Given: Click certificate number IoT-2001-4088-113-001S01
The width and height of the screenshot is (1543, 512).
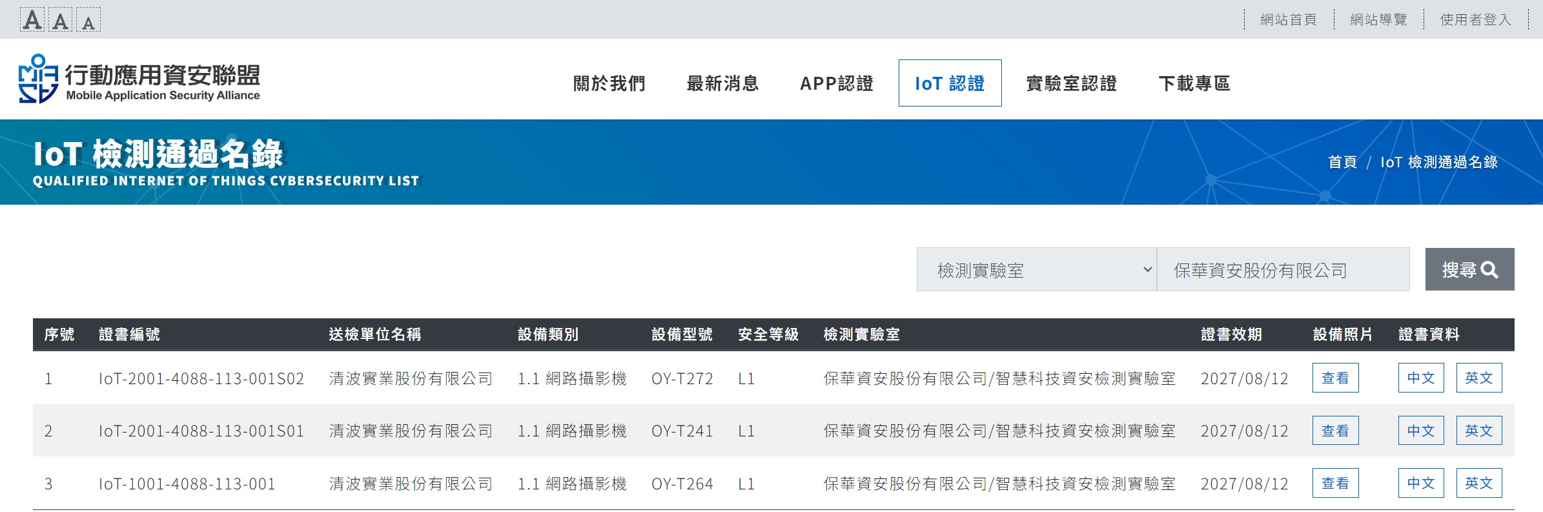Looking at the screenshot, I should pyautogui.click(x=201, y=431).
